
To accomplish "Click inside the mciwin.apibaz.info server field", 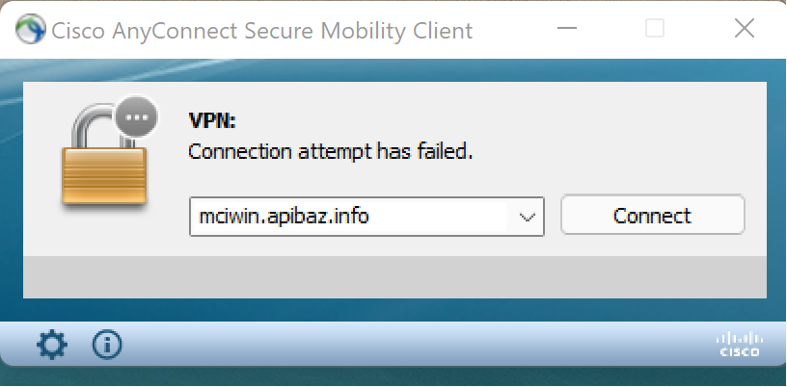I will 347,217.
